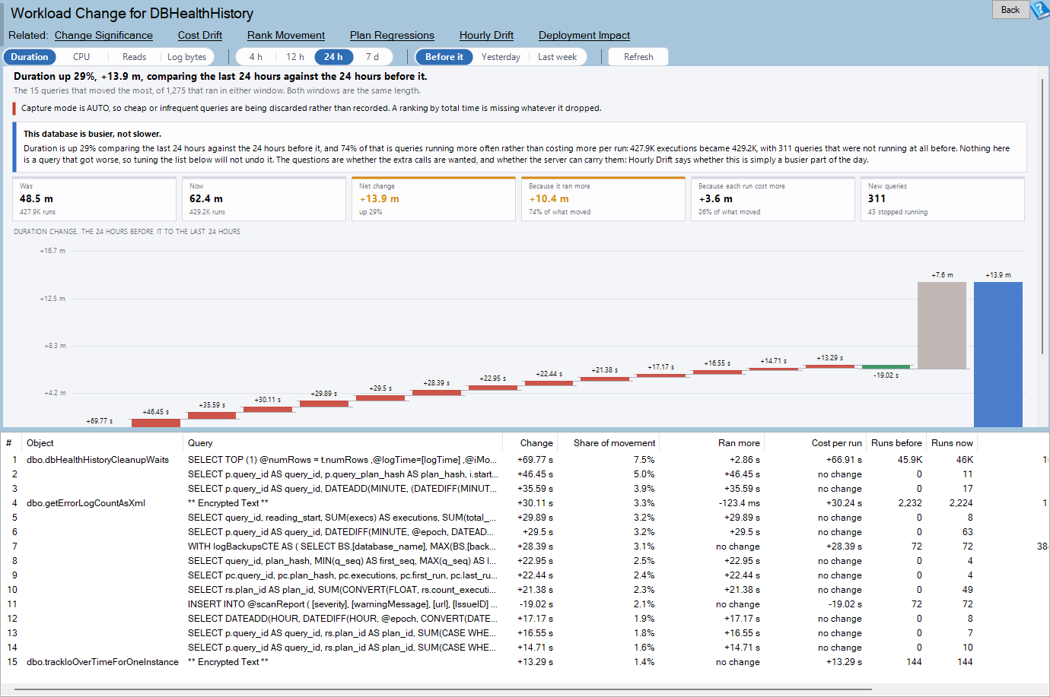Image resolution: width=1050 pixels, height=697 pixels.
Task: Click the SELECT pc.query_id query cell
Action: click(342, 575)
